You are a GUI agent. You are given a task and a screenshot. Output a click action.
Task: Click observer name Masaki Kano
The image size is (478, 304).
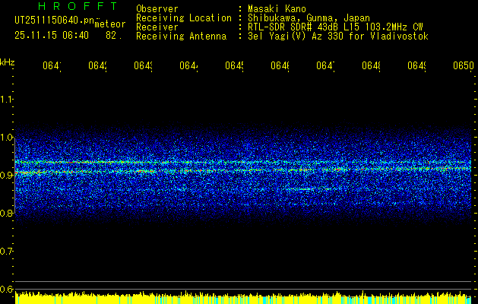[277, 8]
